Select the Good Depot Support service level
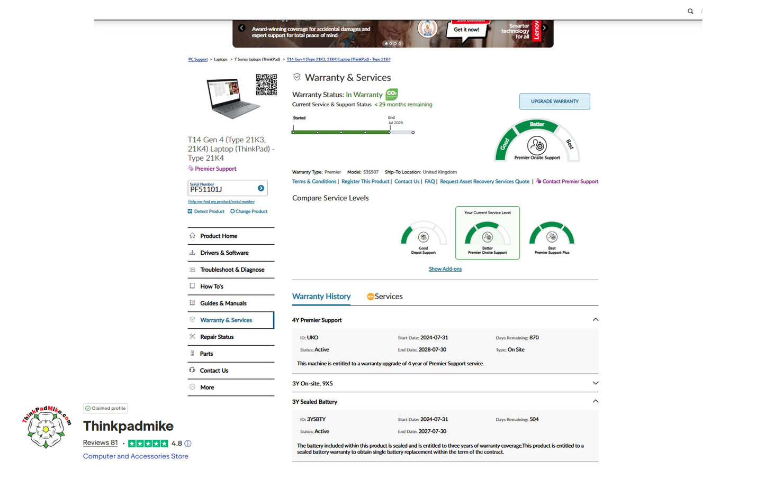This screenshot has width=765, height=480. [x=423, y=238]
